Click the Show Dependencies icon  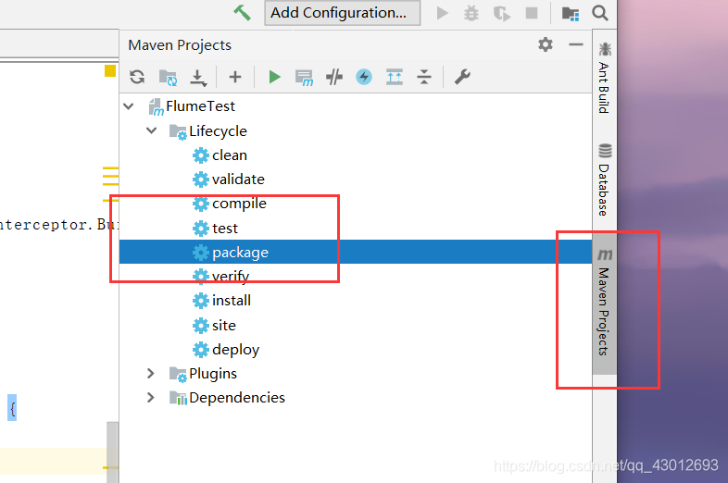point(395,77)
